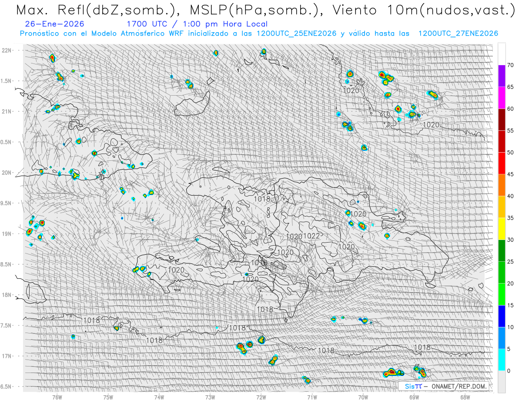
Task: Click the "19N" latitude label
Action: [7, 234]
